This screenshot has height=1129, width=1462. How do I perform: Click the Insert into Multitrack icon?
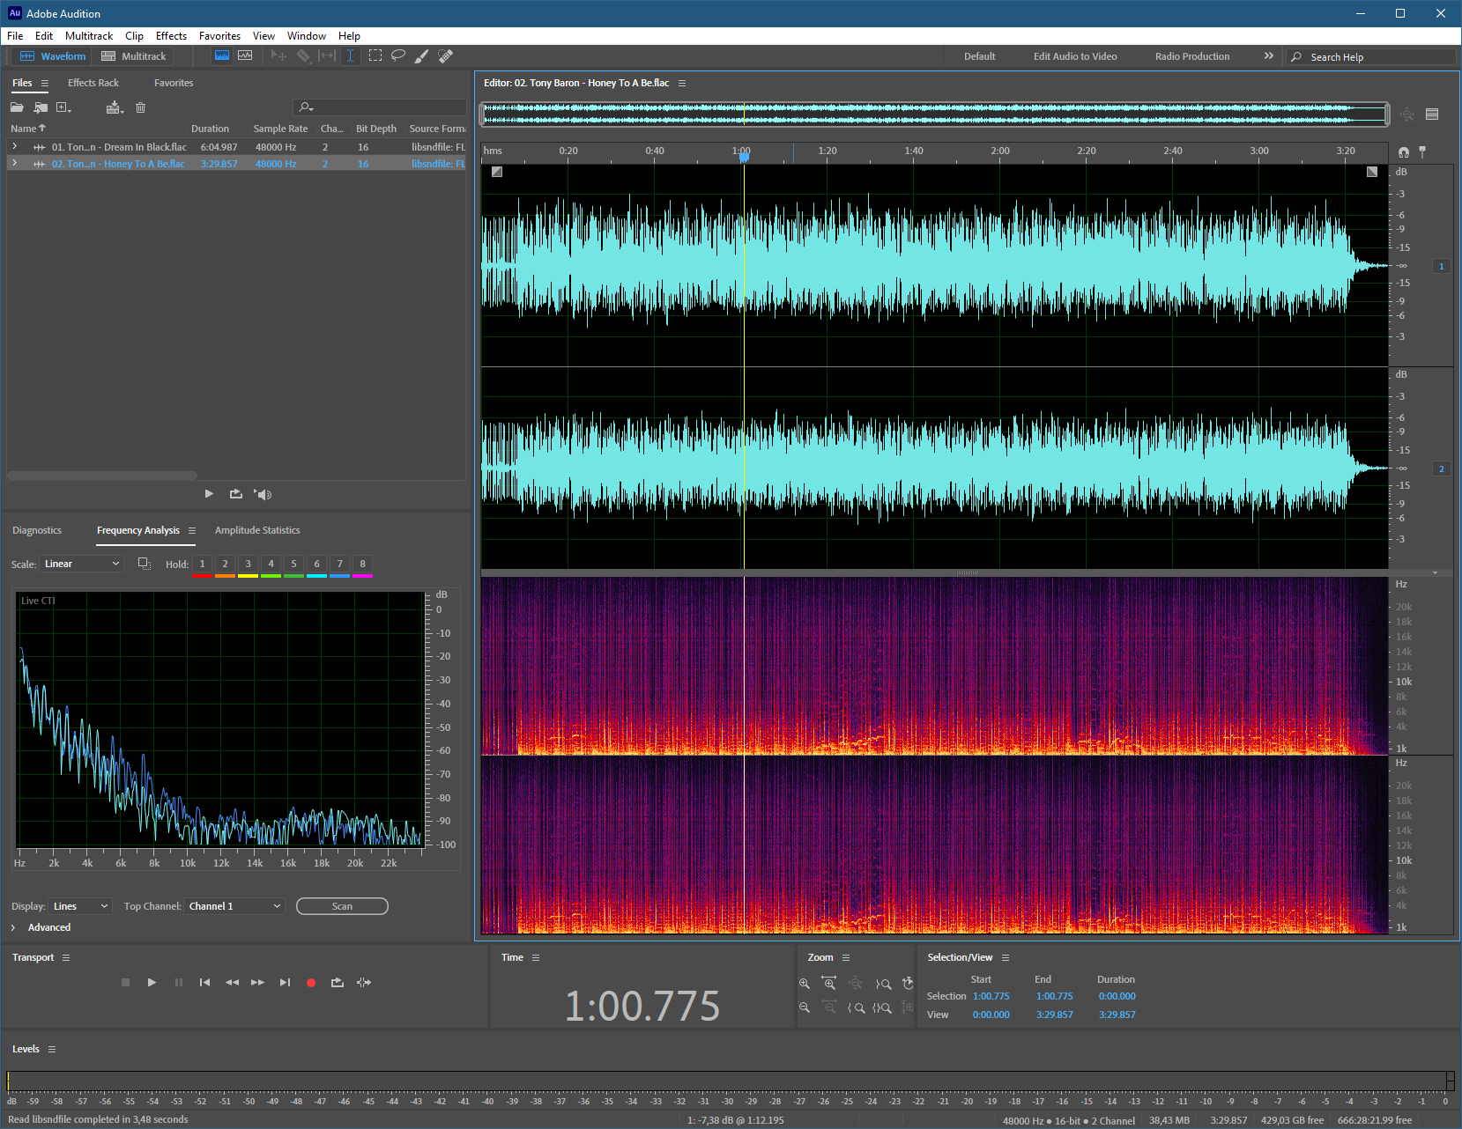pyautogui.click(x=115, y=107)
